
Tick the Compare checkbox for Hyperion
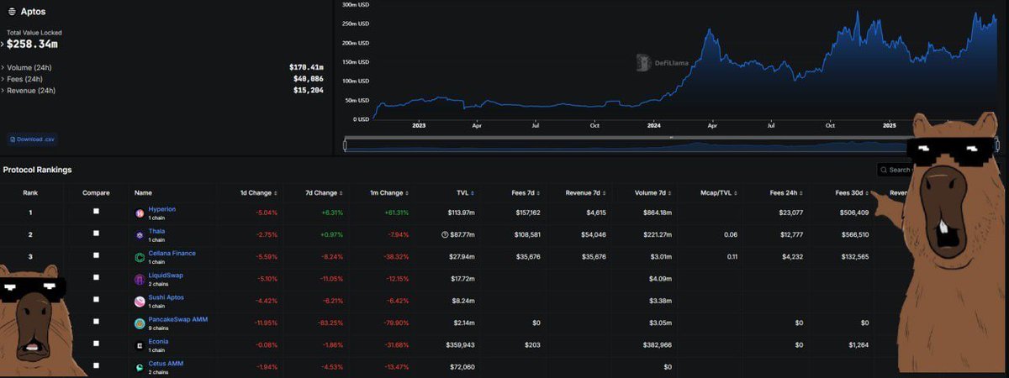(x=96, y=212)
